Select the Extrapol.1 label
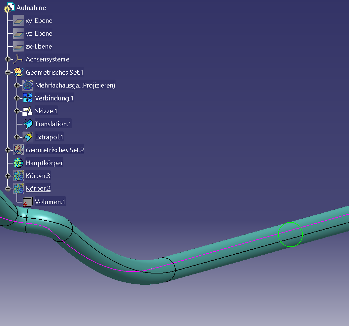This screenshot has height=326, width=349. 49,137
